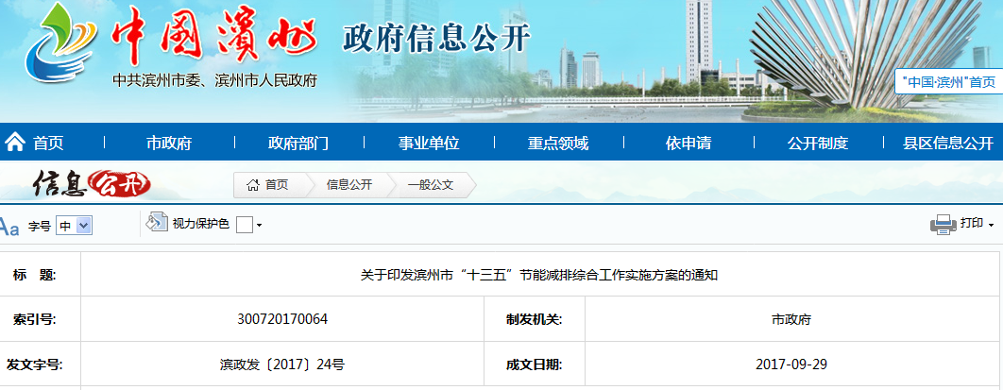The image size is (1003, 390).
Task: Click the 一般公文 breadcrumb link
Action: (431, 185)
